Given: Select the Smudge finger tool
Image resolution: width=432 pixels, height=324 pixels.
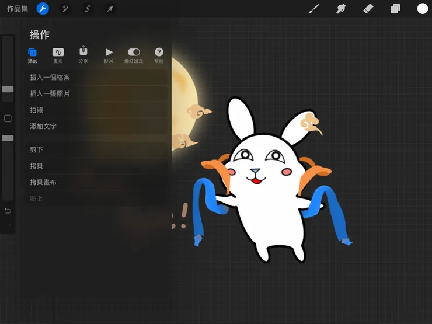Looking at the screenshot, I should click(341, 9).
